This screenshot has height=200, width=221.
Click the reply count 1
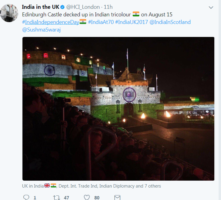click(x=35, y=198)
